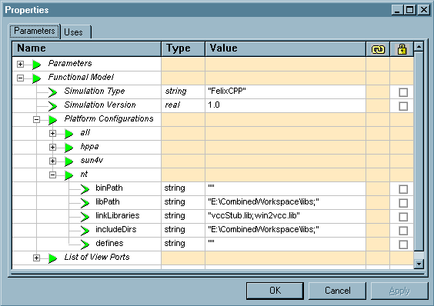The image size is (434, 306).
Task: Switch to the Uses tab
Action: [75, 32]
